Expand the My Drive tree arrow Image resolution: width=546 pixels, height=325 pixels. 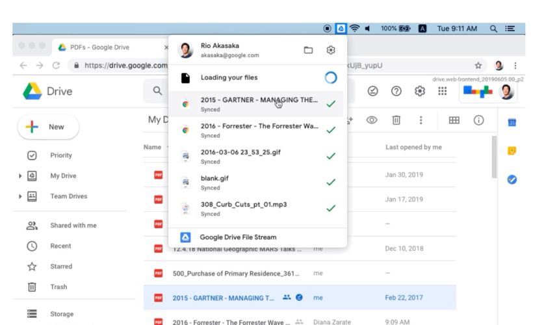[x=20, y=176]
